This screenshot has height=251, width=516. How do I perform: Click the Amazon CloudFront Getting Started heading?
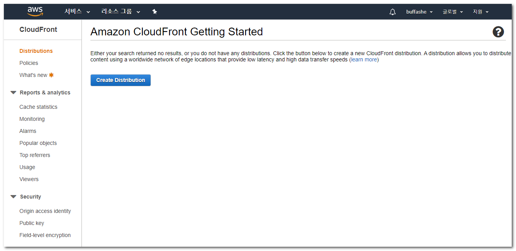[x=177, y=31]
